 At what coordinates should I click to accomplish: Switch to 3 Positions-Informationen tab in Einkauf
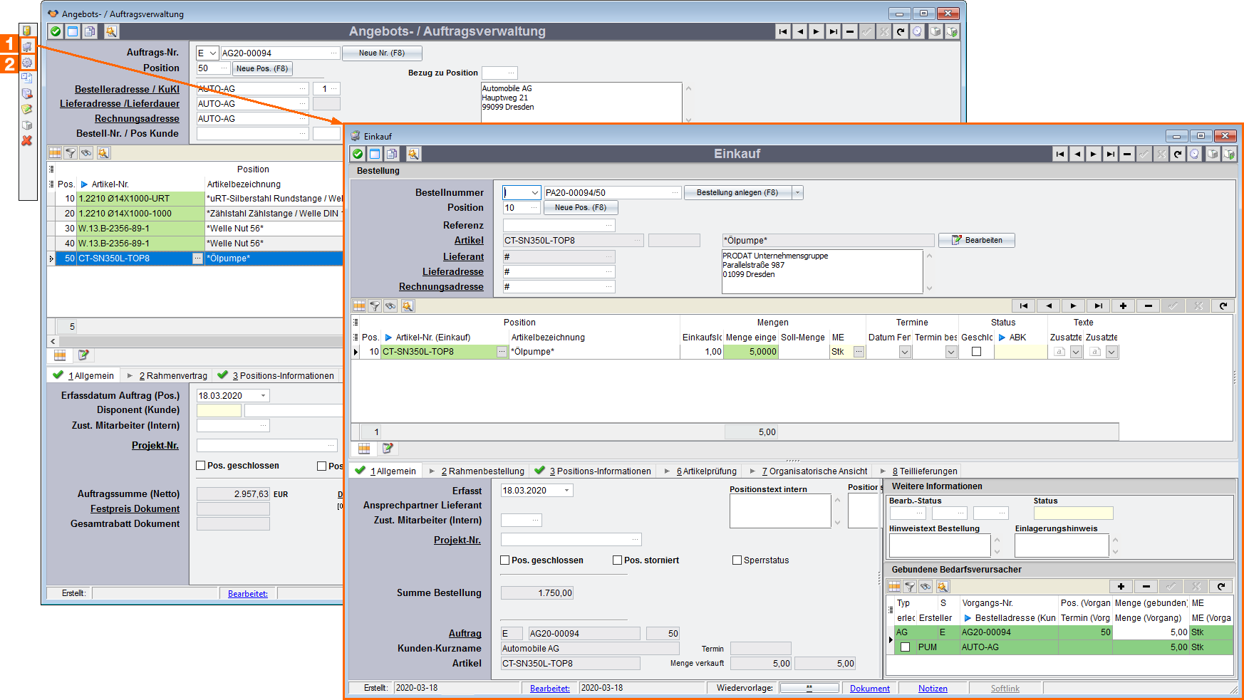pyautogui.click(x=600, y=471)
